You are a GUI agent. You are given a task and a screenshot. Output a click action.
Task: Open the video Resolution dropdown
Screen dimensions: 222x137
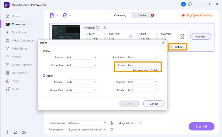pos(142,57)
